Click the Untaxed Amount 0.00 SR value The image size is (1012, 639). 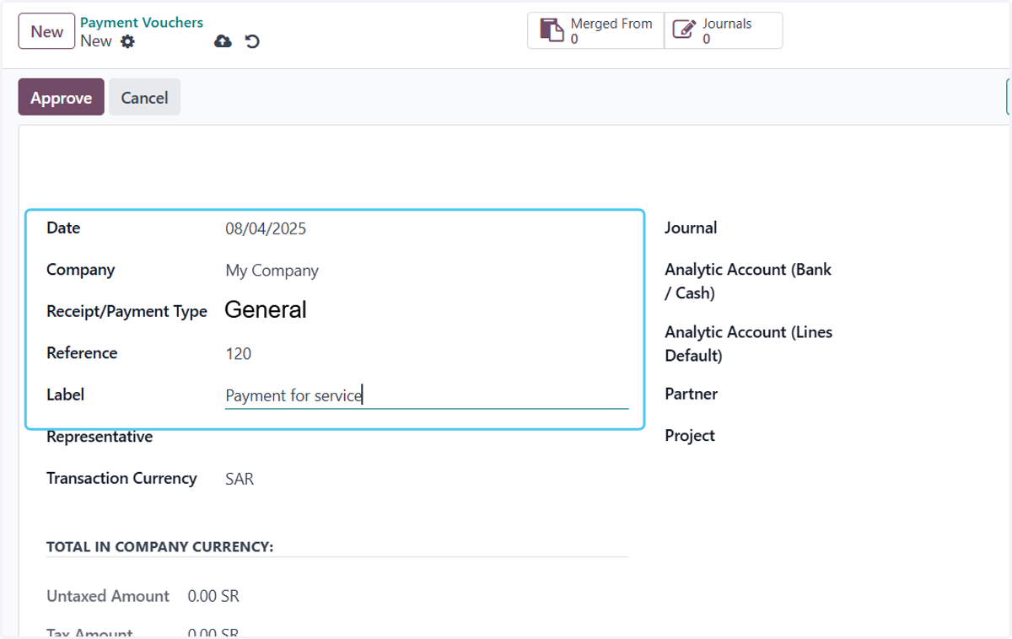213,596
